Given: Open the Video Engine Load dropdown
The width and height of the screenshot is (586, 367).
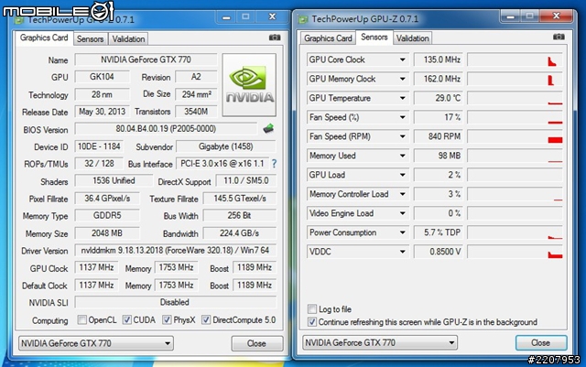Looking at the screenshot, I should 403,213.
